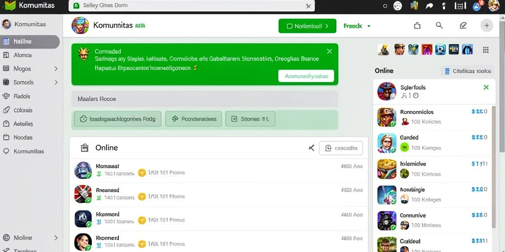Close the Sellay Gines Dorm tab
This screenshot has height=252, width=505.
[308, 6]
